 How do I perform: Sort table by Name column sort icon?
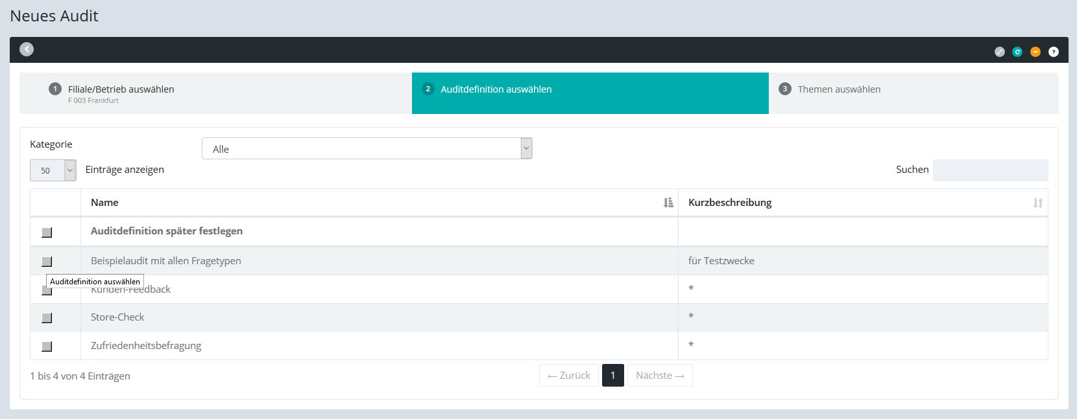[x=668, y=203]
